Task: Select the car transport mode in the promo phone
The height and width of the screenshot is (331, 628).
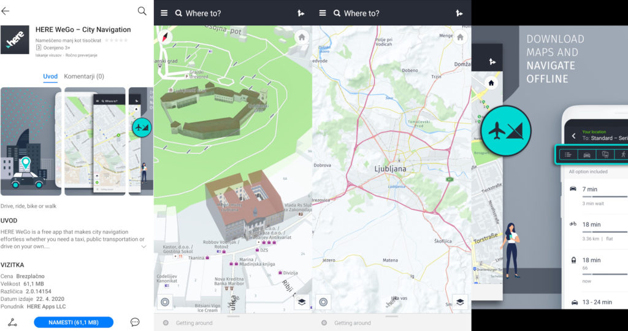Action: pos(587,155)
